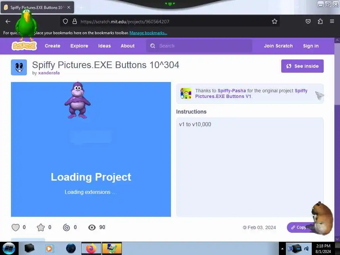Click the Join Scratch link

278,46
